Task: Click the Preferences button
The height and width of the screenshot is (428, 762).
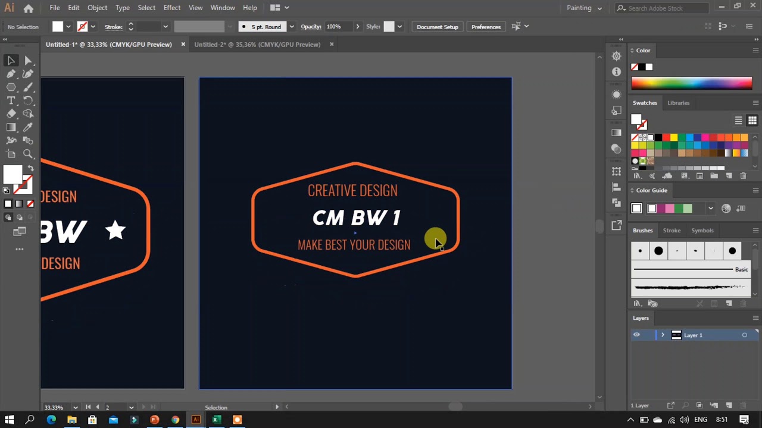Action: pyautogui.click(x=486, y=27)
